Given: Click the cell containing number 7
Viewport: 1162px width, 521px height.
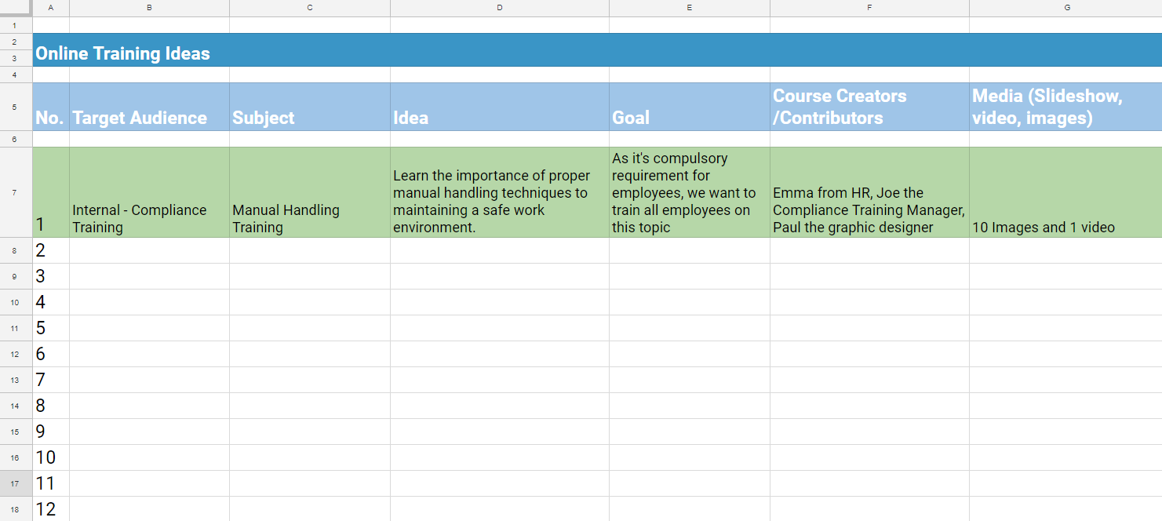Looking at the screenshot, I should (x=51, y=380).
